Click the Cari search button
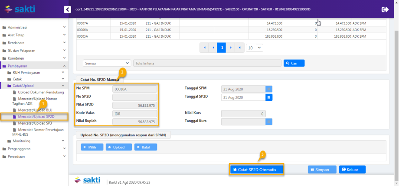399x186 pixels. point(294,63)
